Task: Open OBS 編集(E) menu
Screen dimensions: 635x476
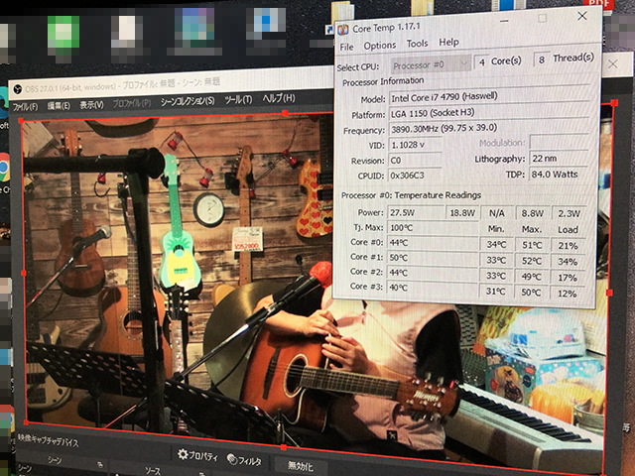Action: point(59,106)
